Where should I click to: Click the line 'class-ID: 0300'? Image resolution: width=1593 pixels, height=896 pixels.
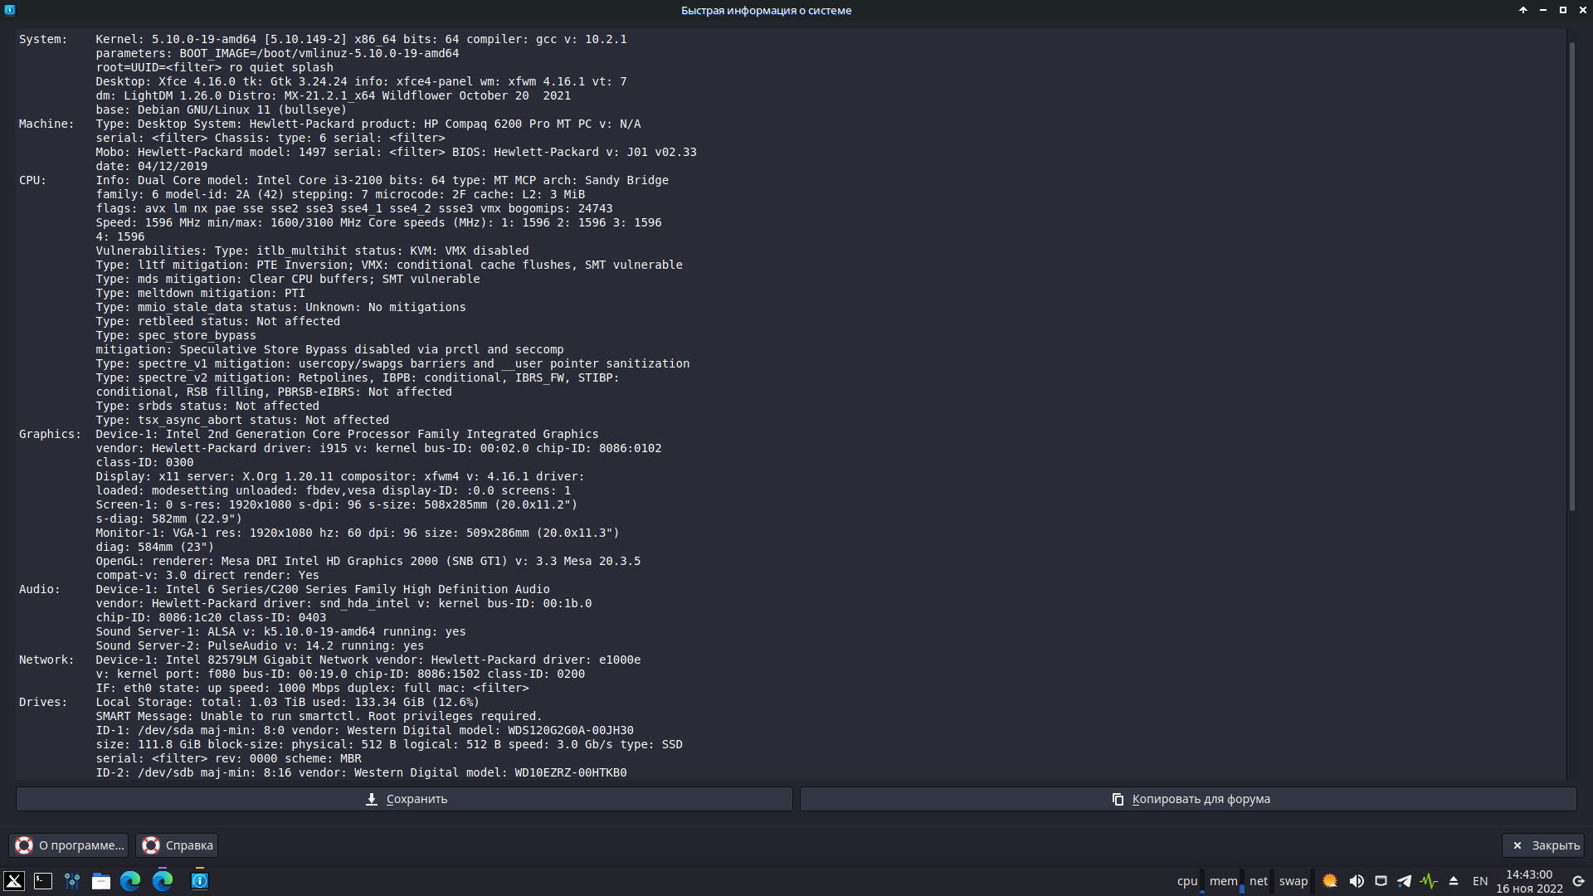tap(144, 462)
